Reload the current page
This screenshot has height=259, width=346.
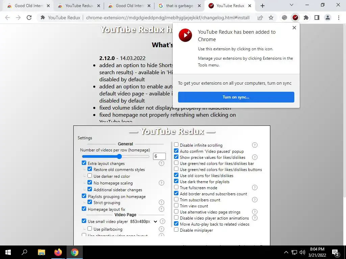click(29, 18)
